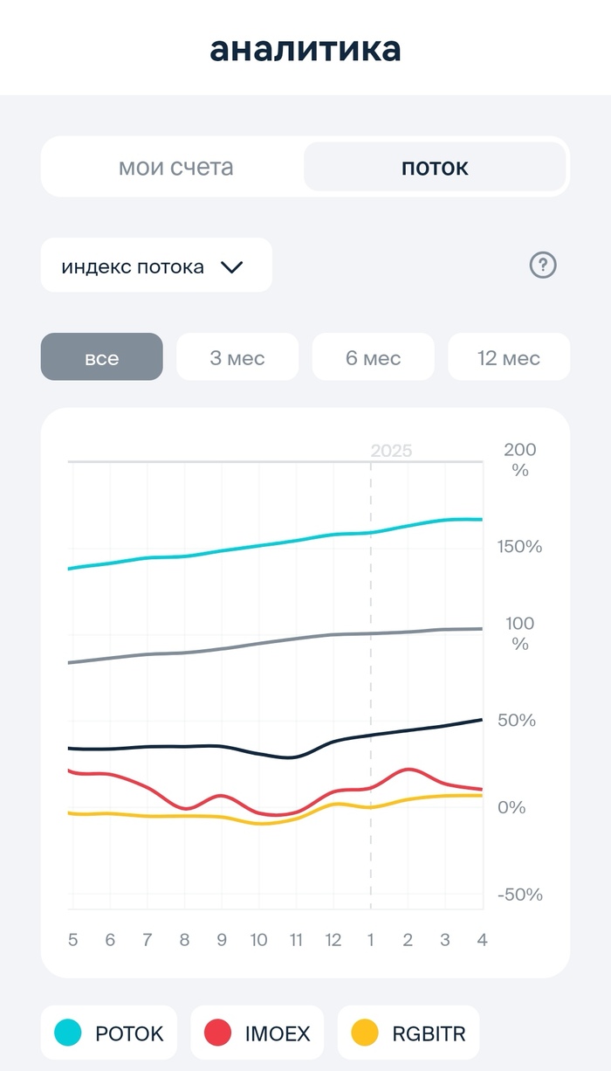This screenshot has width=611, height=1071.
Task: Click the yellow RGBITR color dot
Action: [x=364, y=1033]
